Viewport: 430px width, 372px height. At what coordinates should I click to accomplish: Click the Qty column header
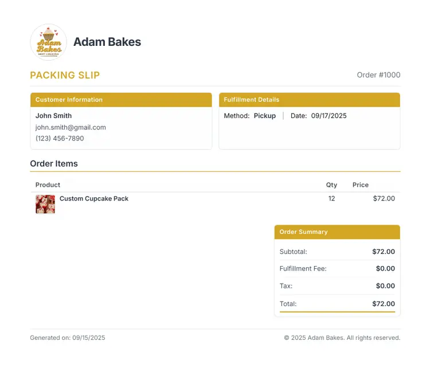point(331,185)
